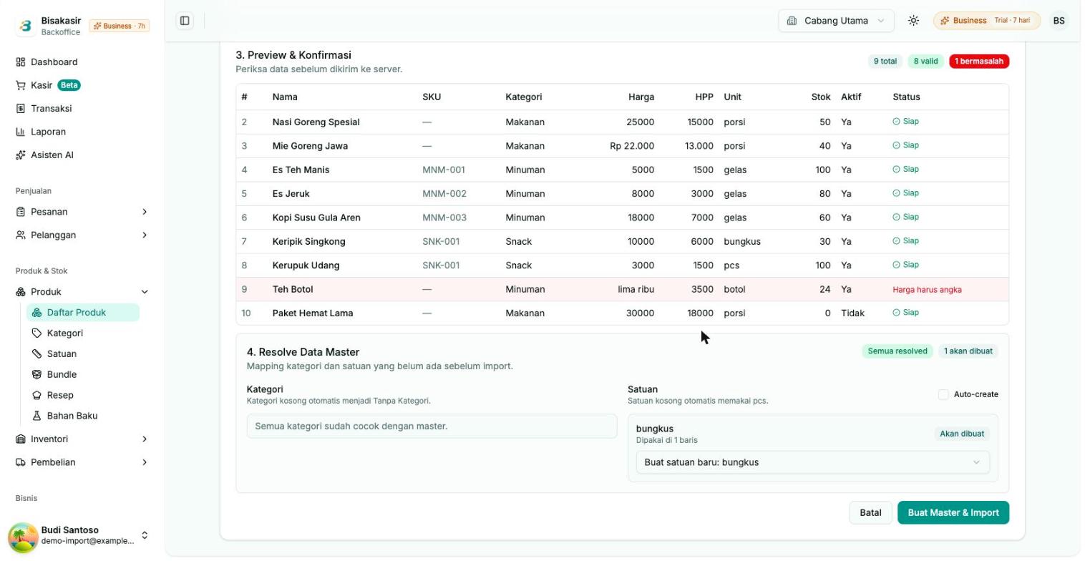The image size is (1085, 561).
Task: Click the Bisakasir logo icon
Action: tap(26, 26)
